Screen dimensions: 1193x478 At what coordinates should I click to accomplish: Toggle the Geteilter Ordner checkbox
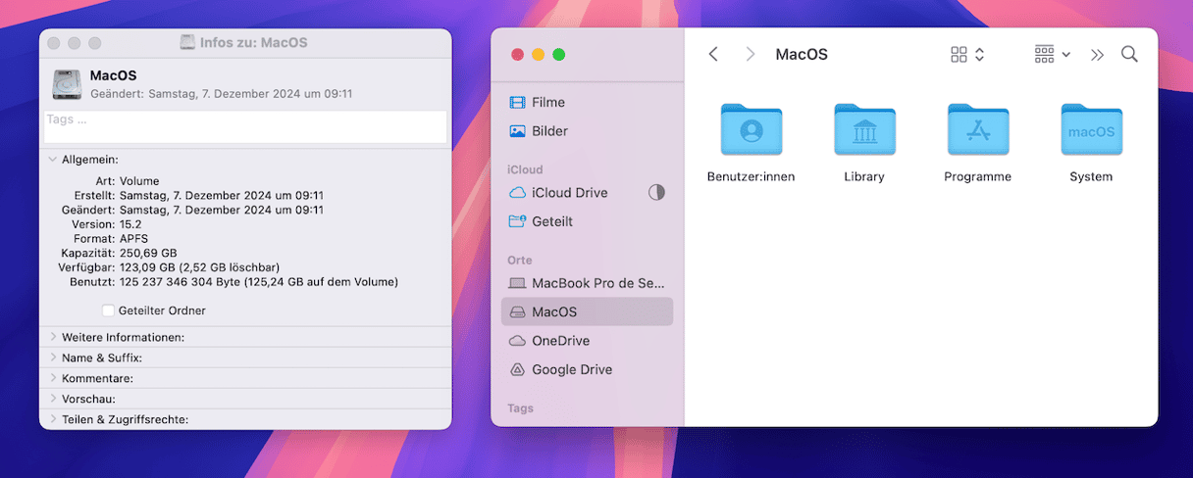(108, 311)
